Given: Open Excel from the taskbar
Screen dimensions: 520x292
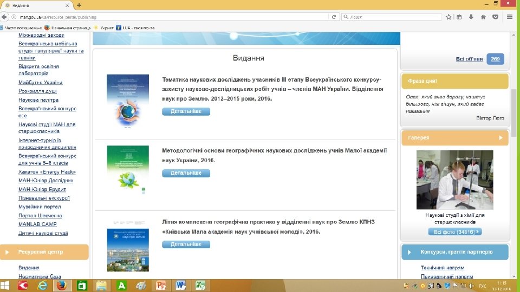Looking at the screenshot, I should [x=200, y=286].
